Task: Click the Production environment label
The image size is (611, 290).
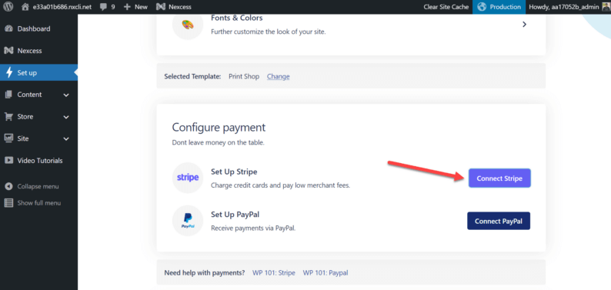Action: click(506, 7)
